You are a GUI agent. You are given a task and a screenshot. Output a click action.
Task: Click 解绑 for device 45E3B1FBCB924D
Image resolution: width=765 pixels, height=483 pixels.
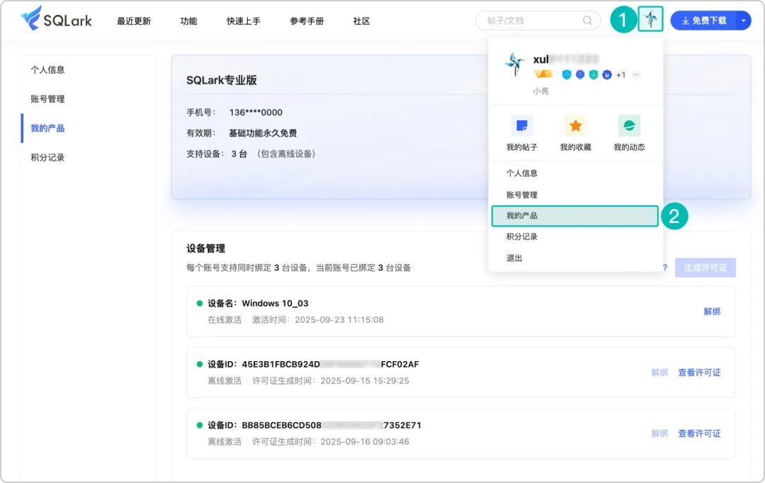659,373
